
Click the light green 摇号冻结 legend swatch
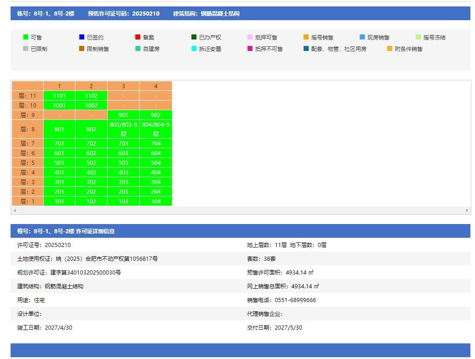(418, 37)
